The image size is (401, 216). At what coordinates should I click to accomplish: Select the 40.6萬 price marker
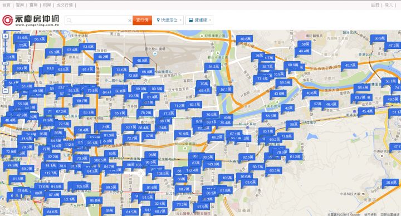311,93
